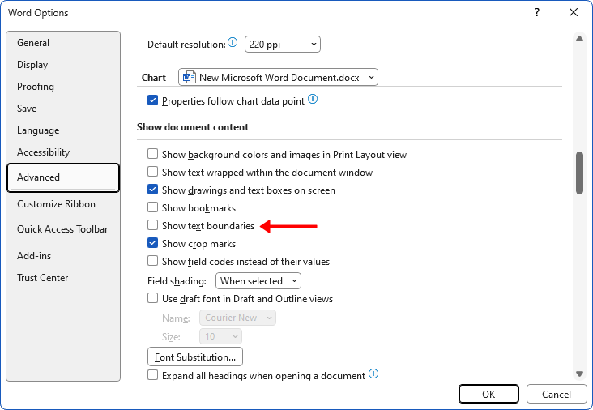The width and height of the screenshot is (593, 410).
Task: Click info icon next to Expand all headings
Action: pos(373,375)
